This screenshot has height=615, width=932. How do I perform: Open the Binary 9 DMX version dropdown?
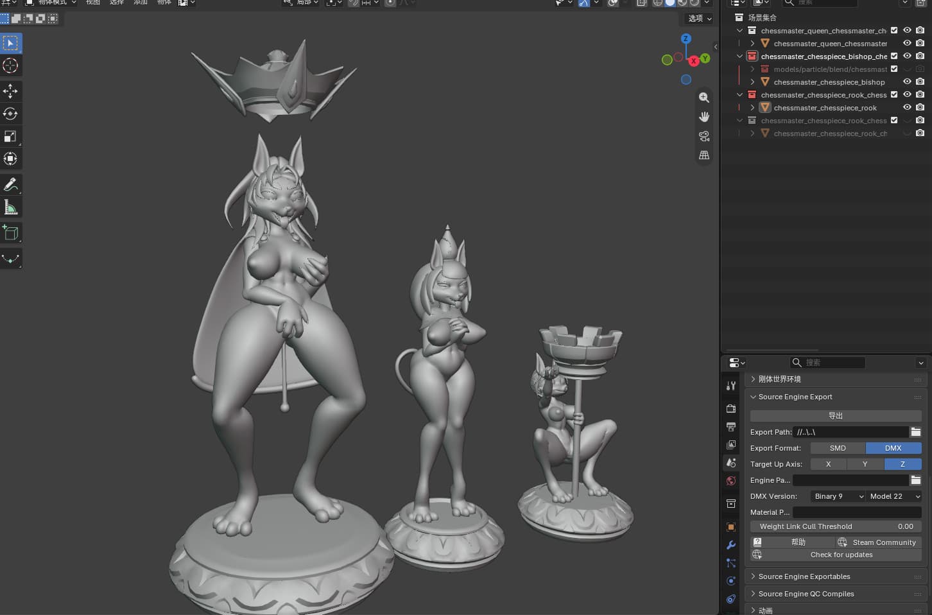[838, 496]
